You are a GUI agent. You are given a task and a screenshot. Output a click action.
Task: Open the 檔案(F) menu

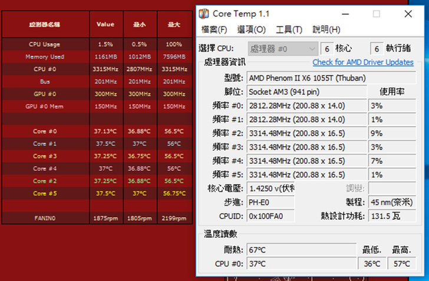[x=214, y=29]
